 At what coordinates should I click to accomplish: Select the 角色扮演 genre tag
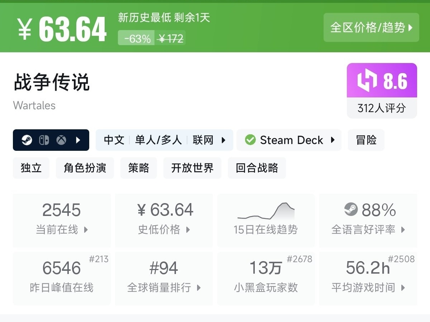(85, 168)
